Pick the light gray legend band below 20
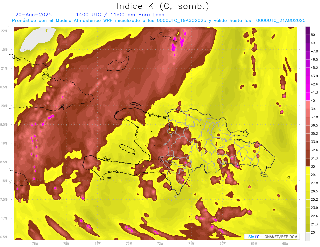Screen dimensions: 320x247 point(307,237)
